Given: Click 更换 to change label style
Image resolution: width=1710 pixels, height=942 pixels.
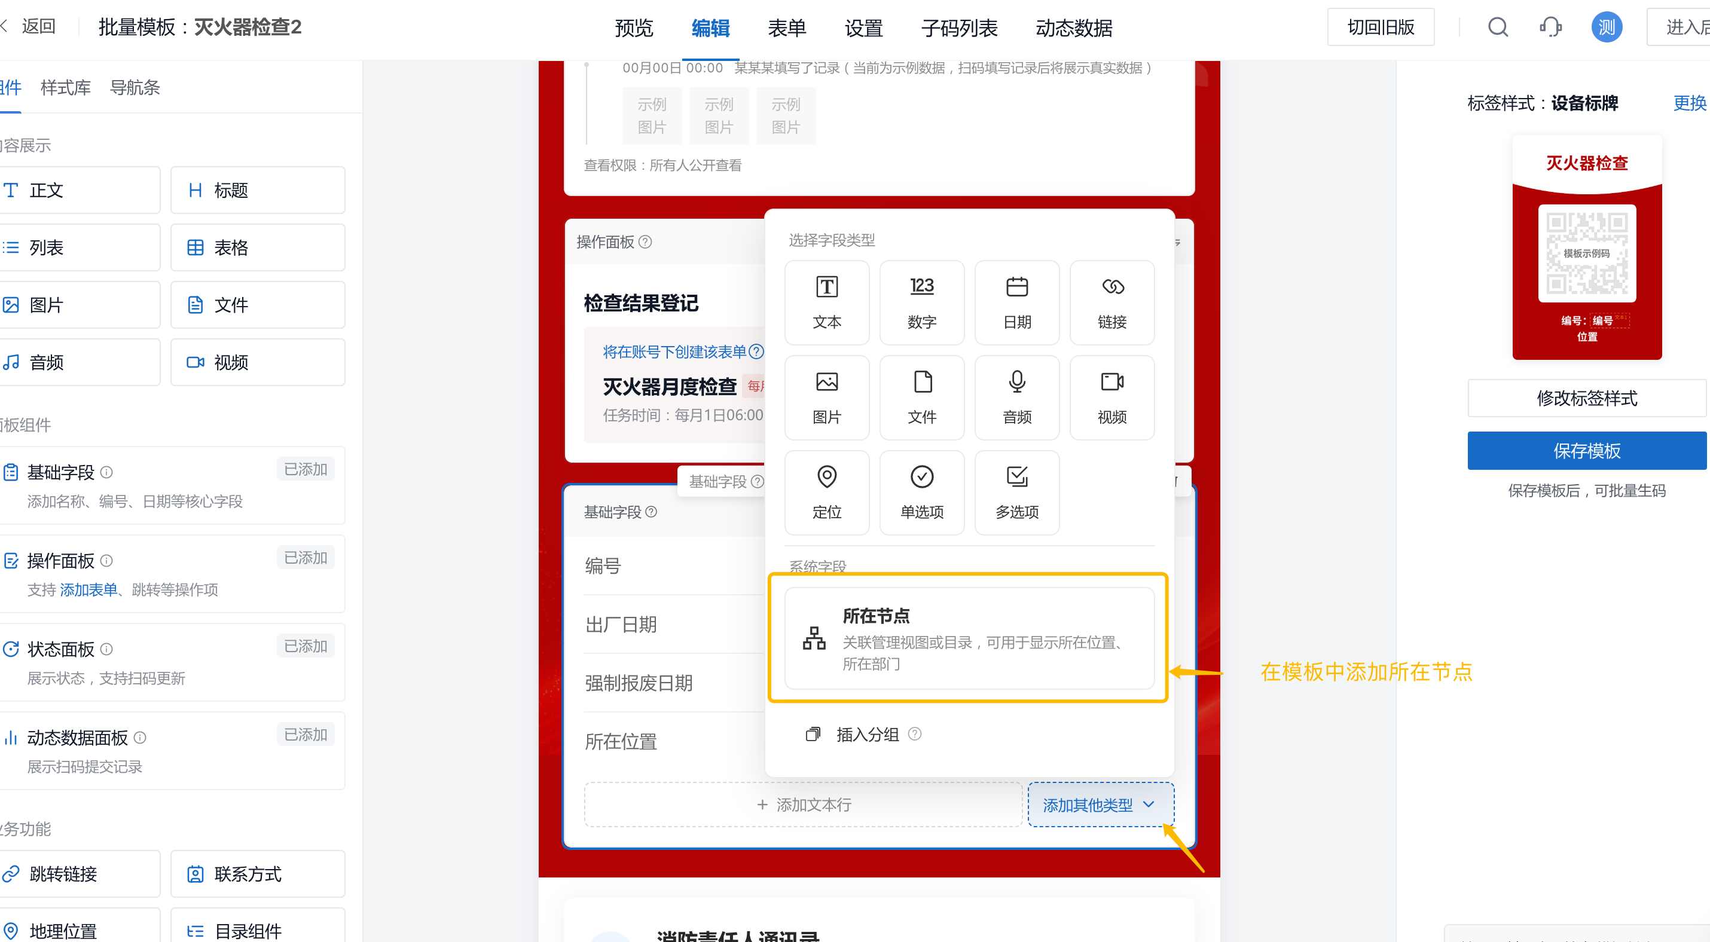Looking at the screenshot, I should [1690, 103].
